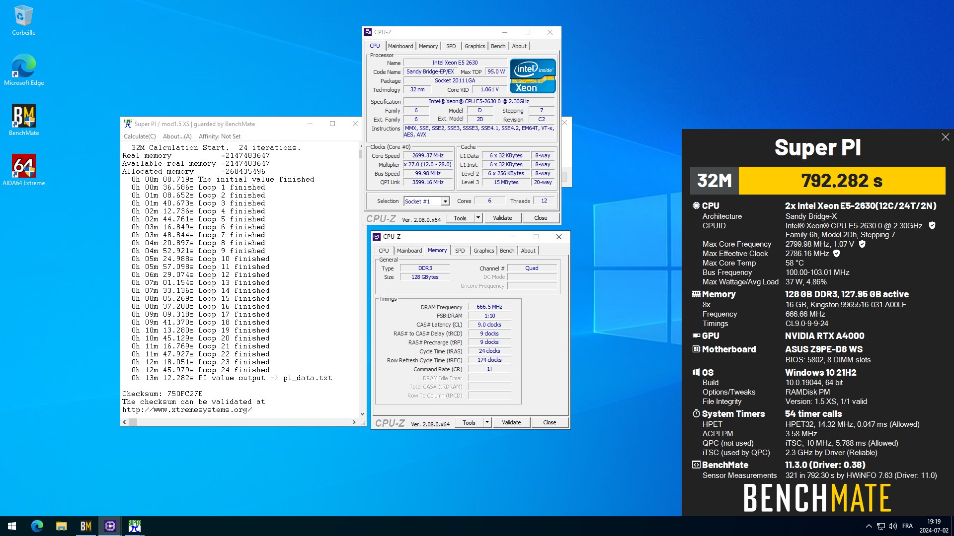Open the volume tray icon
This screenshot has height=536, width=954.
tap(893, 526)
